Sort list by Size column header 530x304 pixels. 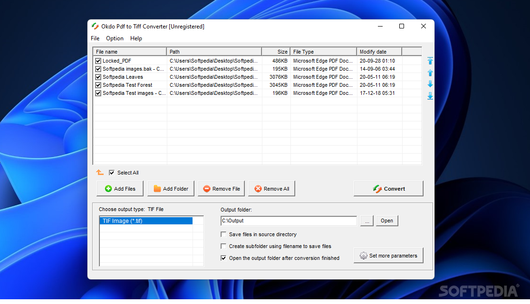276,52
